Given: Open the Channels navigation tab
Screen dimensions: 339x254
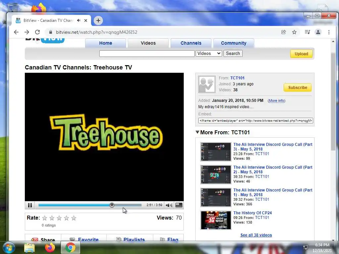Looking at the screenshot, I should [191, 43].
